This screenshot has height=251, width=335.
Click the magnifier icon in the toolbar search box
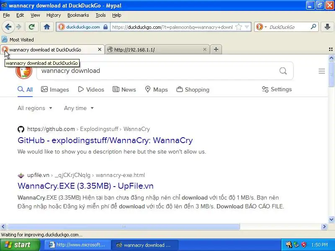click(313, 27)
